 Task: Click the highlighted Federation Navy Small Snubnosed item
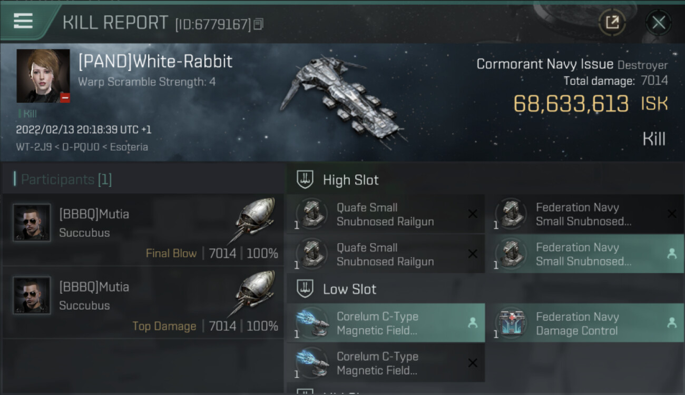585,254
